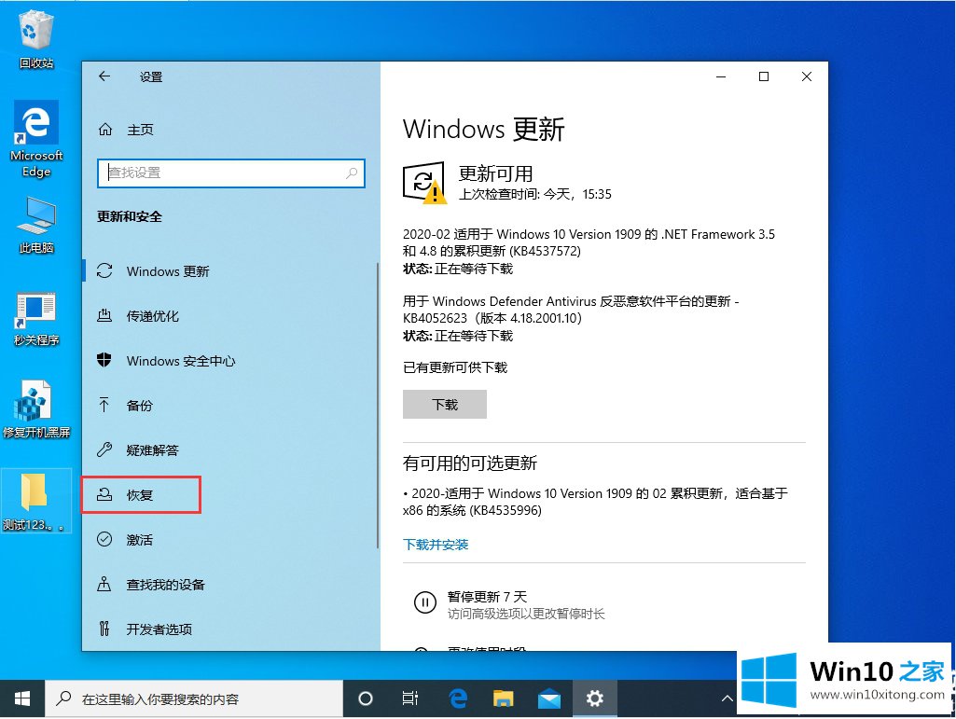Viewport: 956px width, 719px height.
Task: Click the 上次检查时间 今天 15:35 text
Action: [x=534, y=194]
